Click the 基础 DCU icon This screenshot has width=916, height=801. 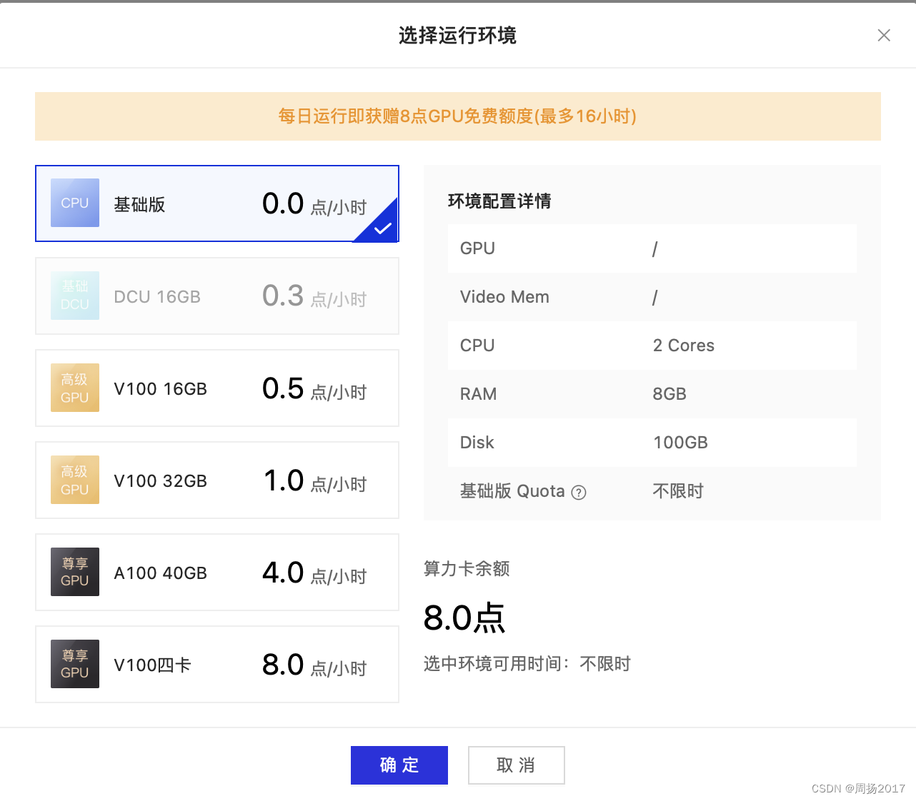[x=75, y=296]
